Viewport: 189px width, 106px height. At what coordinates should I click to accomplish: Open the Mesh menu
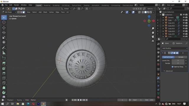pos(45,12)
